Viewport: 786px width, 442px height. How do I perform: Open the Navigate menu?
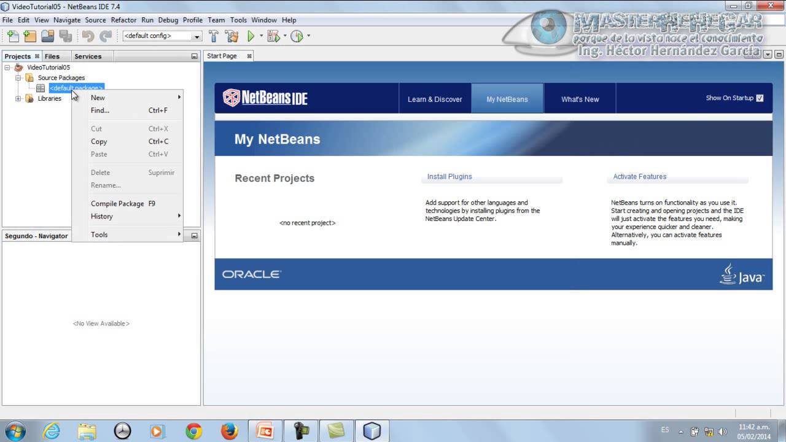point(67,20)
